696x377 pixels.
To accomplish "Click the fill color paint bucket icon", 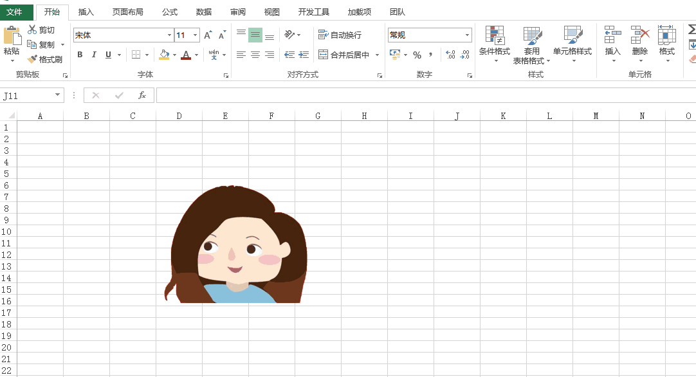I will (x=164, y=55).
